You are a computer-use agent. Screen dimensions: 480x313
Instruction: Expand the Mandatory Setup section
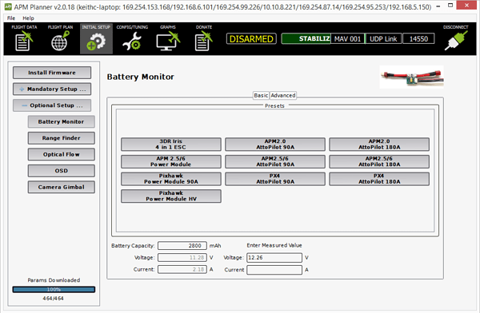pyautogui.click(x=52, y=89)
